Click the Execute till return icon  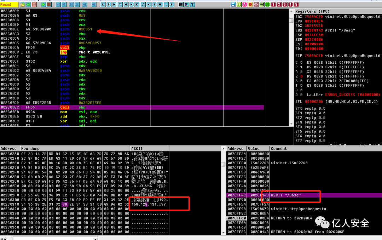[x=85, y=4]
